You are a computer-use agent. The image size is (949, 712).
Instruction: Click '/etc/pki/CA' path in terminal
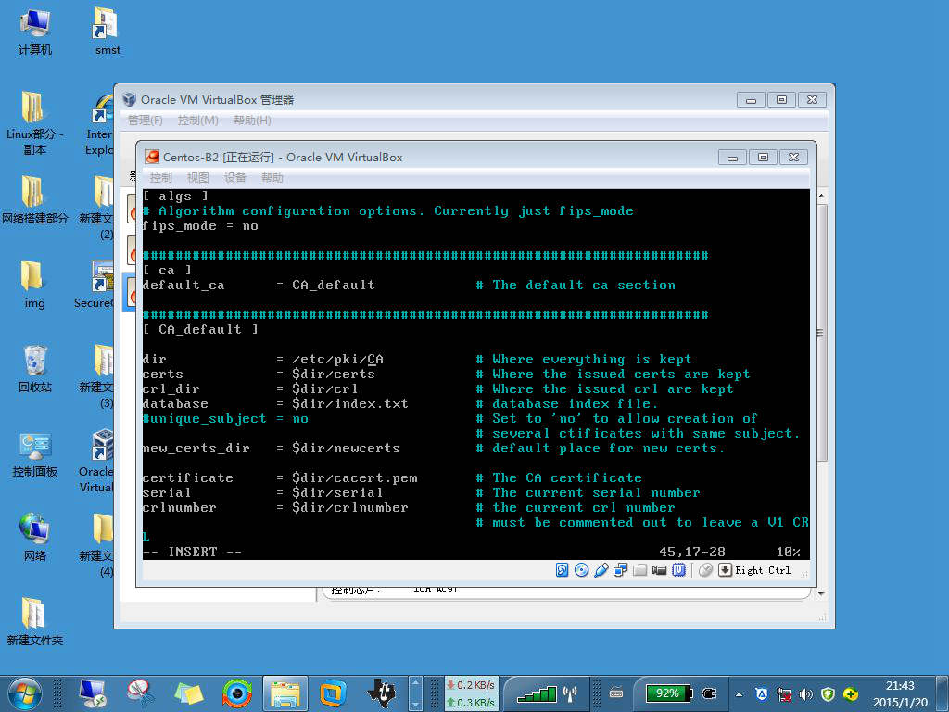pyautogui.click(x=337, y=359)
